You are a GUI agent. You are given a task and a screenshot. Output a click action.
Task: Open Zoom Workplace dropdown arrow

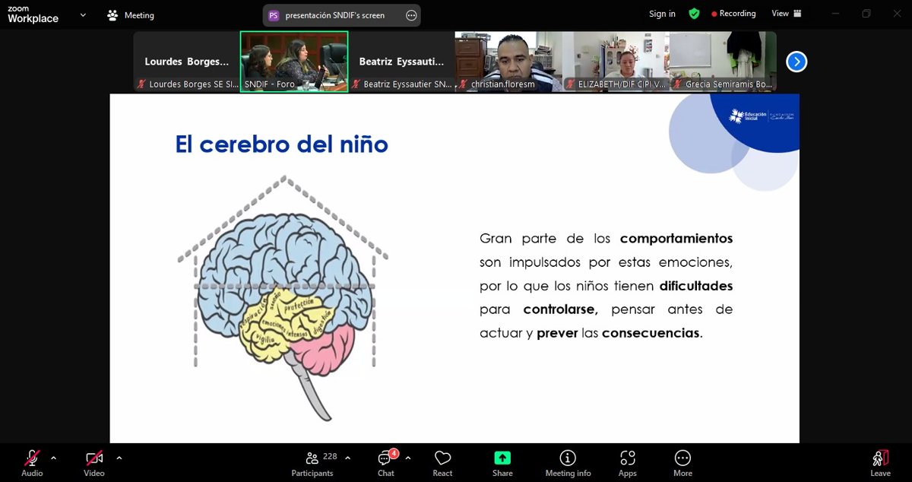(x=83, y=14)
